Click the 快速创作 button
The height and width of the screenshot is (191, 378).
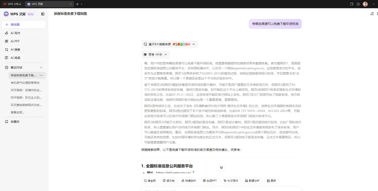(x=189, y=181)
